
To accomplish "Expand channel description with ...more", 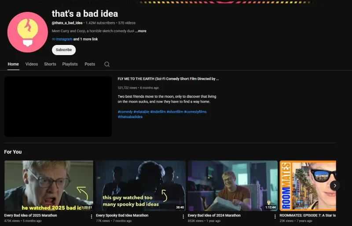I will click(140, 31).
